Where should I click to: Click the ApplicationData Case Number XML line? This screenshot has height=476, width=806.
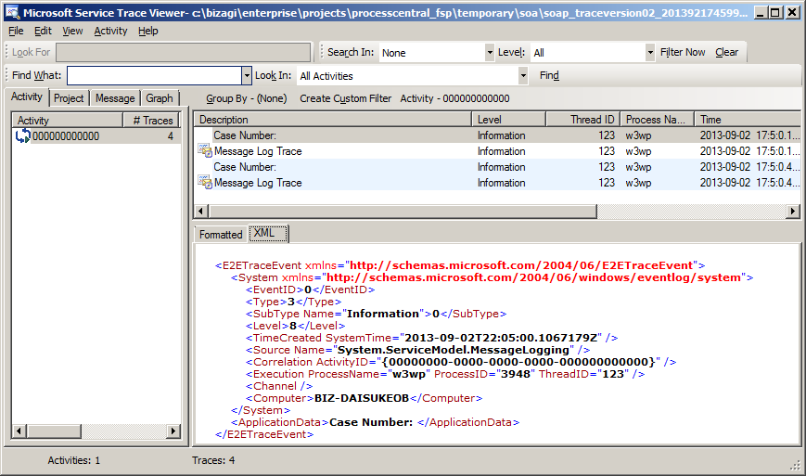(x=375, y=422)
